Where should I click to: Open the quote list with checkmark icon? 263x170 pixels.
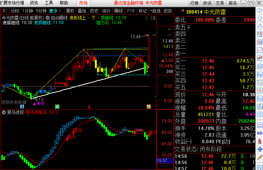pyautogui.click(x=260, y=34)
